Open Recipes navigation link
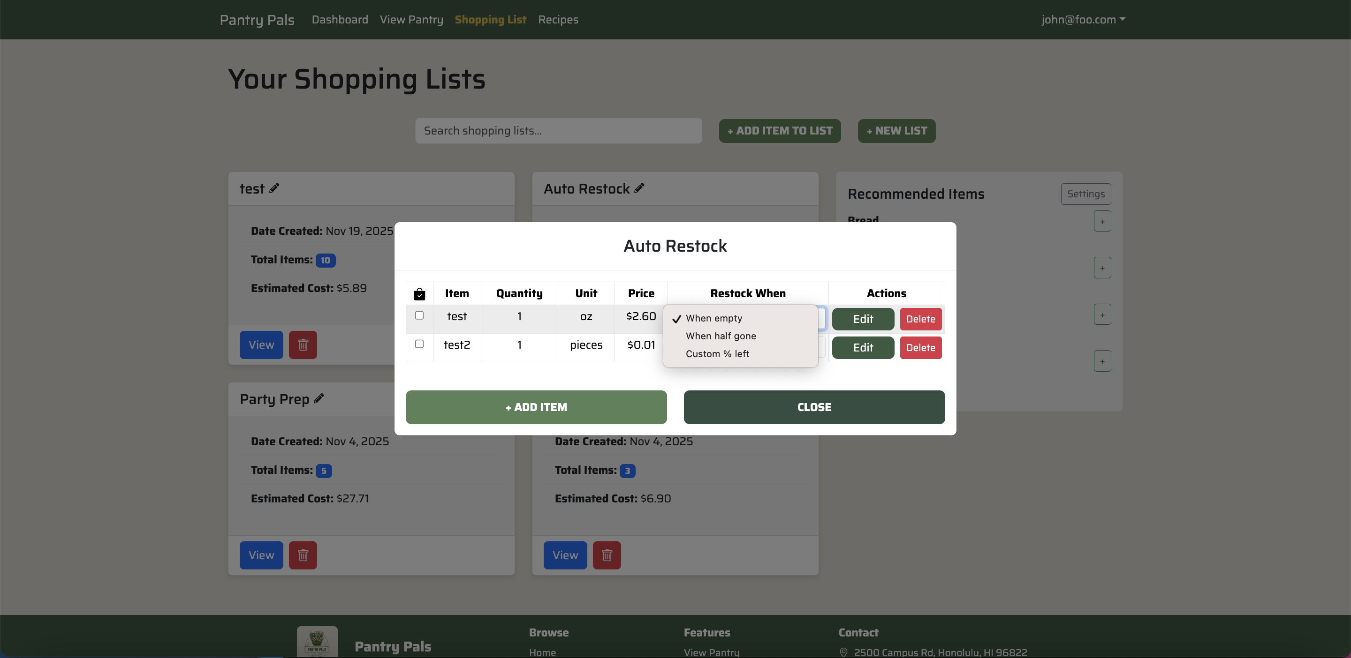1351x658 pixels. coord(557,19)
